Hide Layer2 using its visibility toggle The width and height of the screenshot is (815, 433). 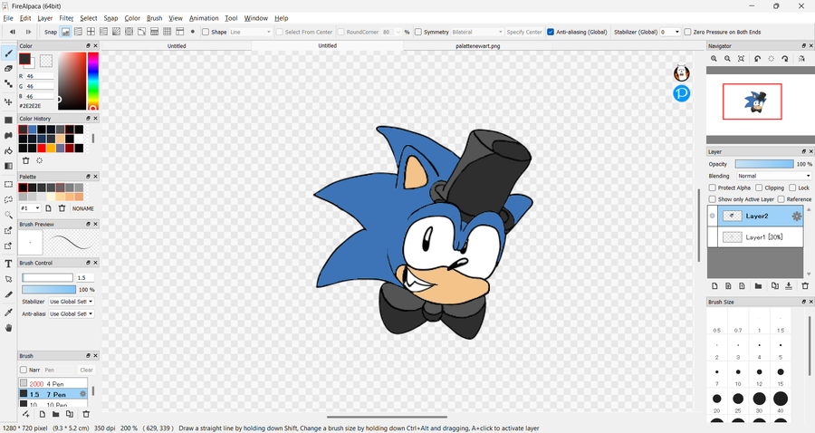point(713,216)
